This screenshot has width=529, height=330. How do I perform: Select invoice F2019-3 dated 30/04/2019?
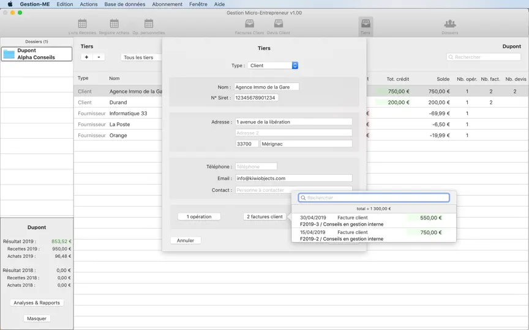374,221
